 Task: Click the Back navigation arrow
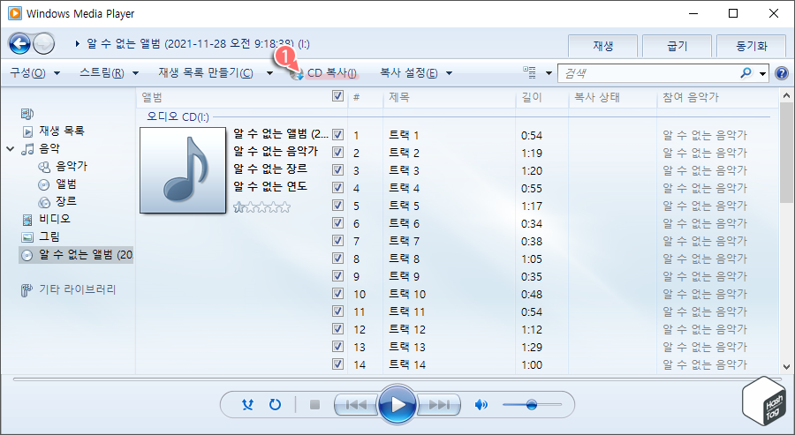coord(19,44)
